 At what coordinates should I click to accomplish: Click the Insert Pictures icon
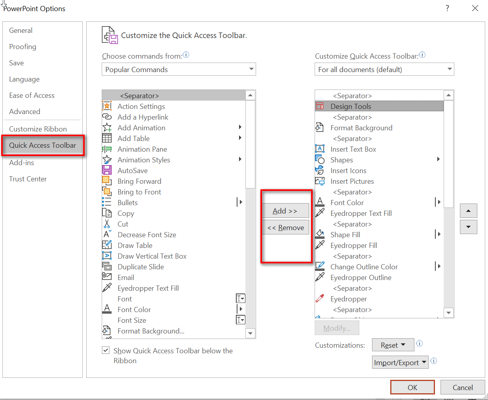pyautogui.click(x=320, y=181)
